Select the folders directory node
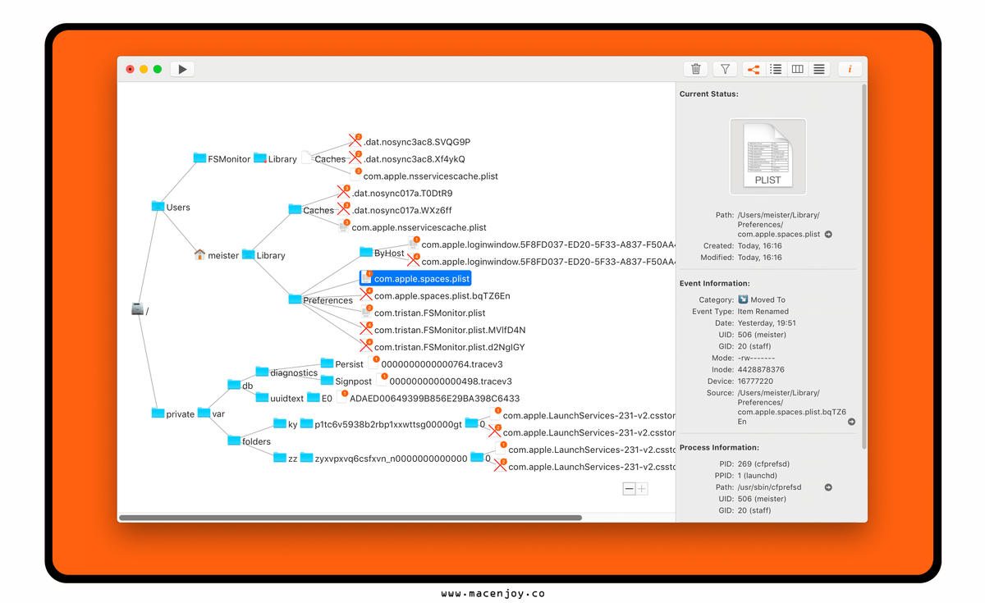985x603 pixels. tap(250, 441)
